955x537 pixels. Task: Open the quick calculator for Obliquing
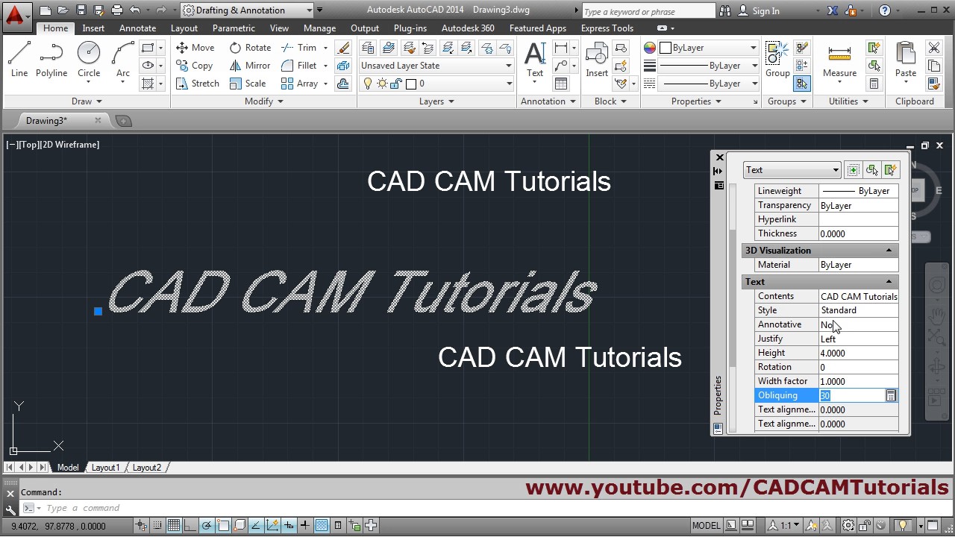(890, 396)
